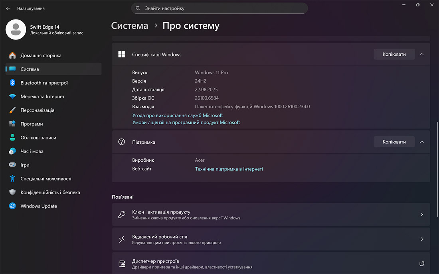Click external link icon on Диспетчер пристроїв
Viewport: 439px width, 274px height.
[x=422, y=264]
